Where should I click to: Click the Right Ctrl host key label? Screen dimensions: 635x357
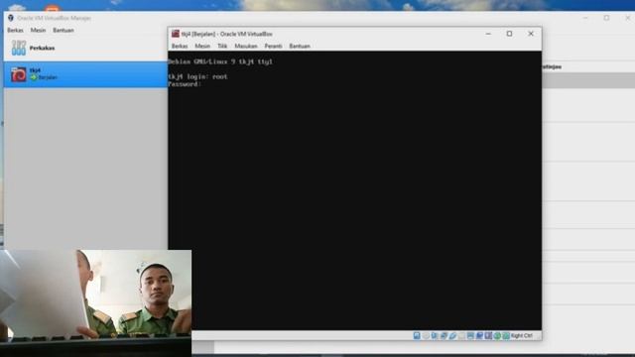pyautogui.click(x=522, y=335)
